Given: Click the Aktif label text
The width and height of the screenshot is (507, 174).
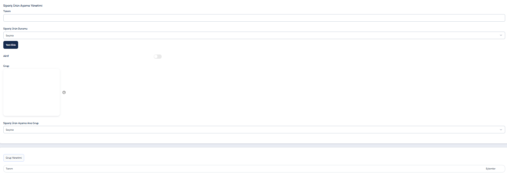Looking at the screenshot, I should point(6,56).
